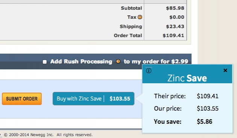Close the Zinc Save popup
Image resolution: width=237 pixels, height=138 pixels.
point(225,70)
